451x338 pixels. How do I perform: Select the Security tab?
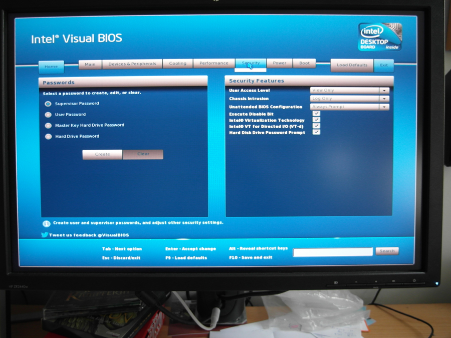click(x=251, y=63)
